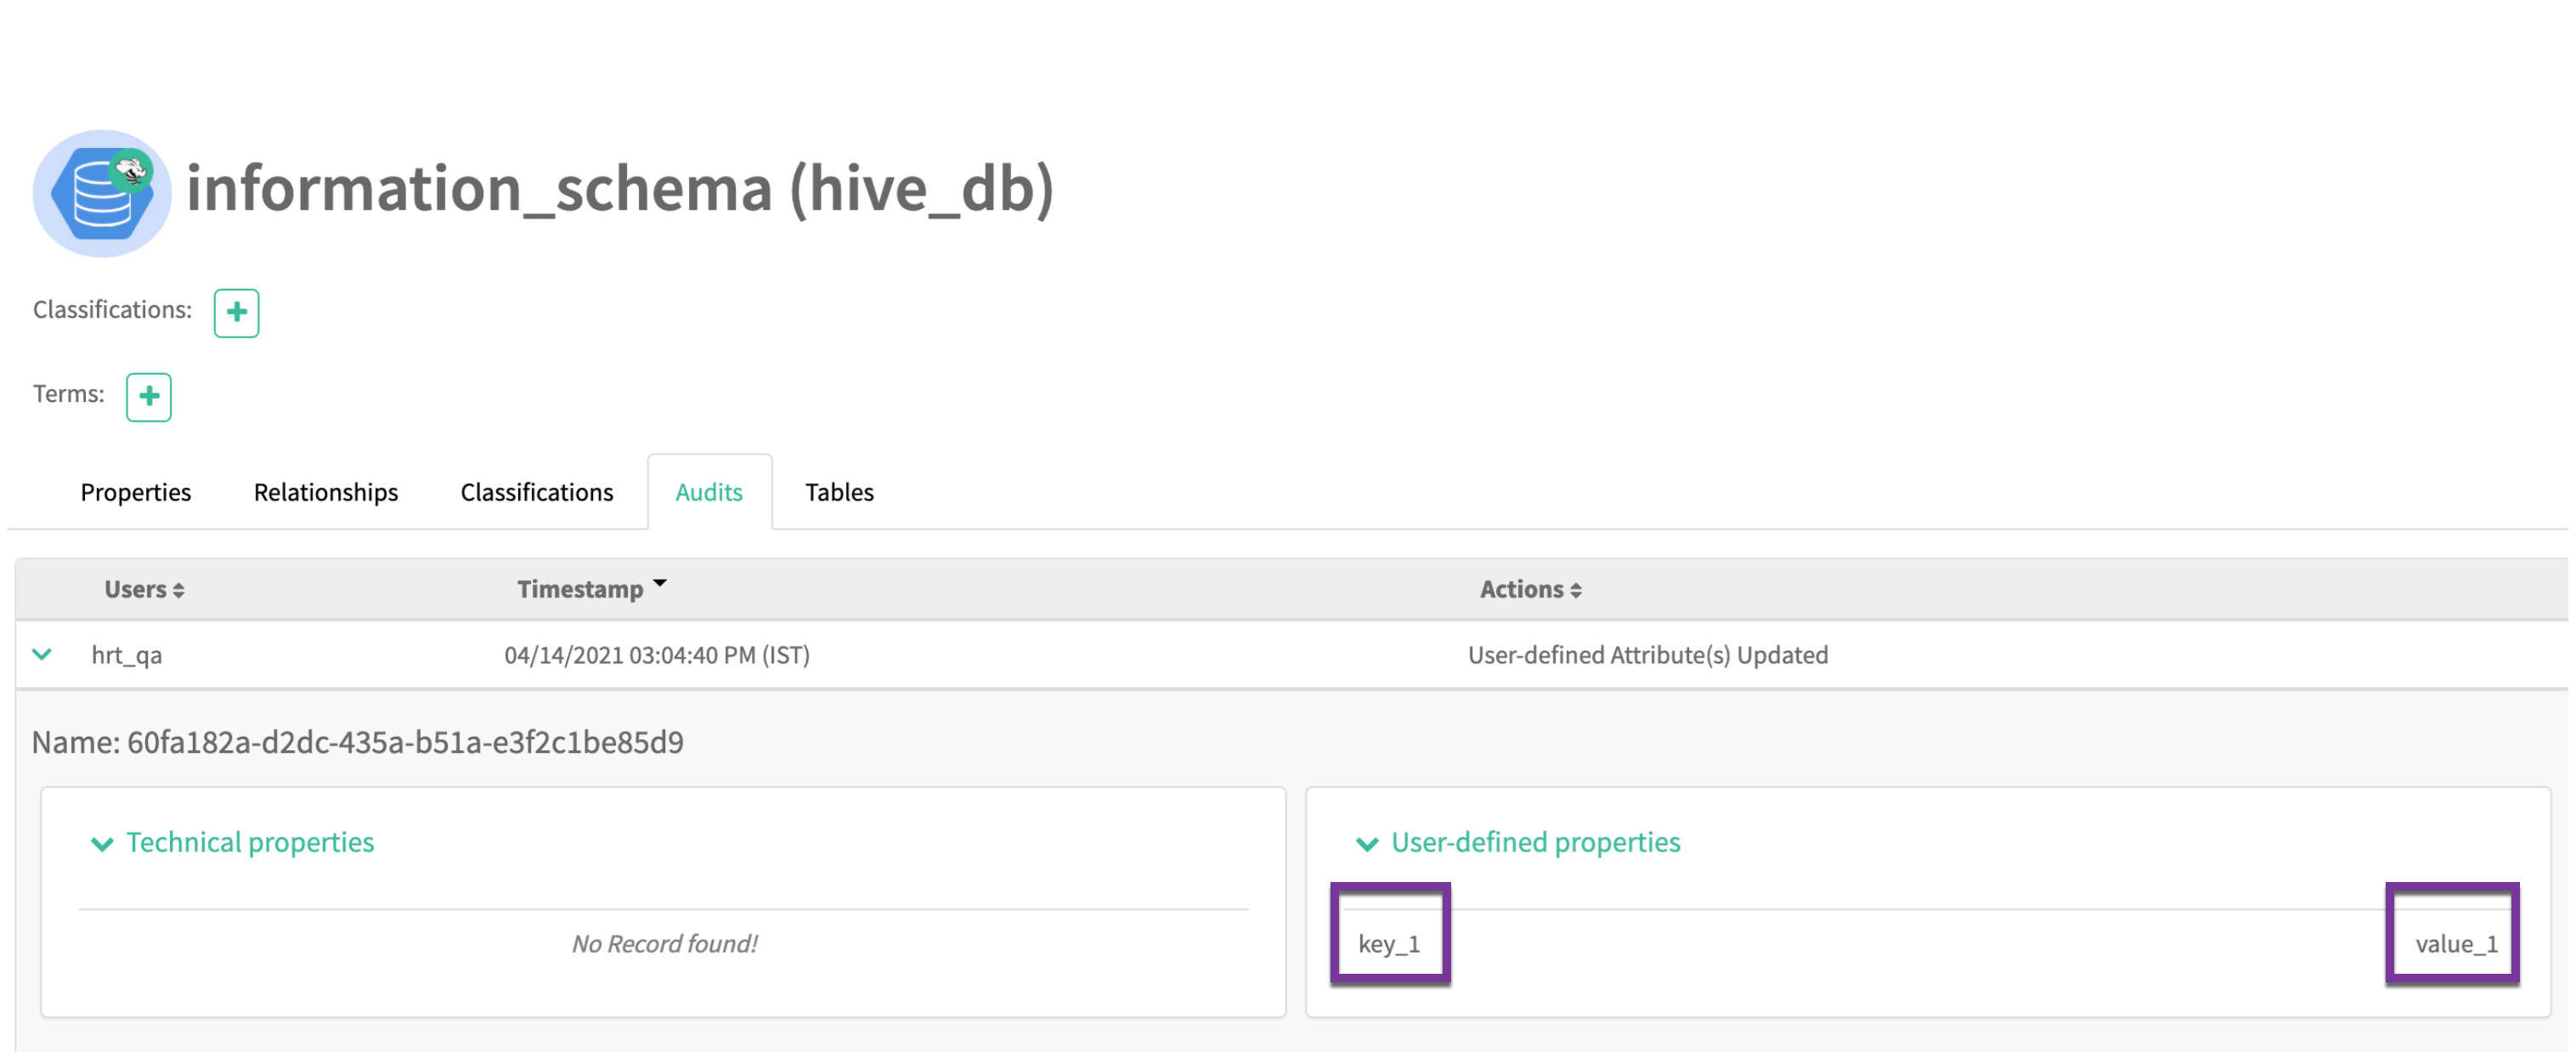Collapse the User-defined properties section
The width and height of the screenshot is (2576, 1052).
click(x=1367, y=843)
